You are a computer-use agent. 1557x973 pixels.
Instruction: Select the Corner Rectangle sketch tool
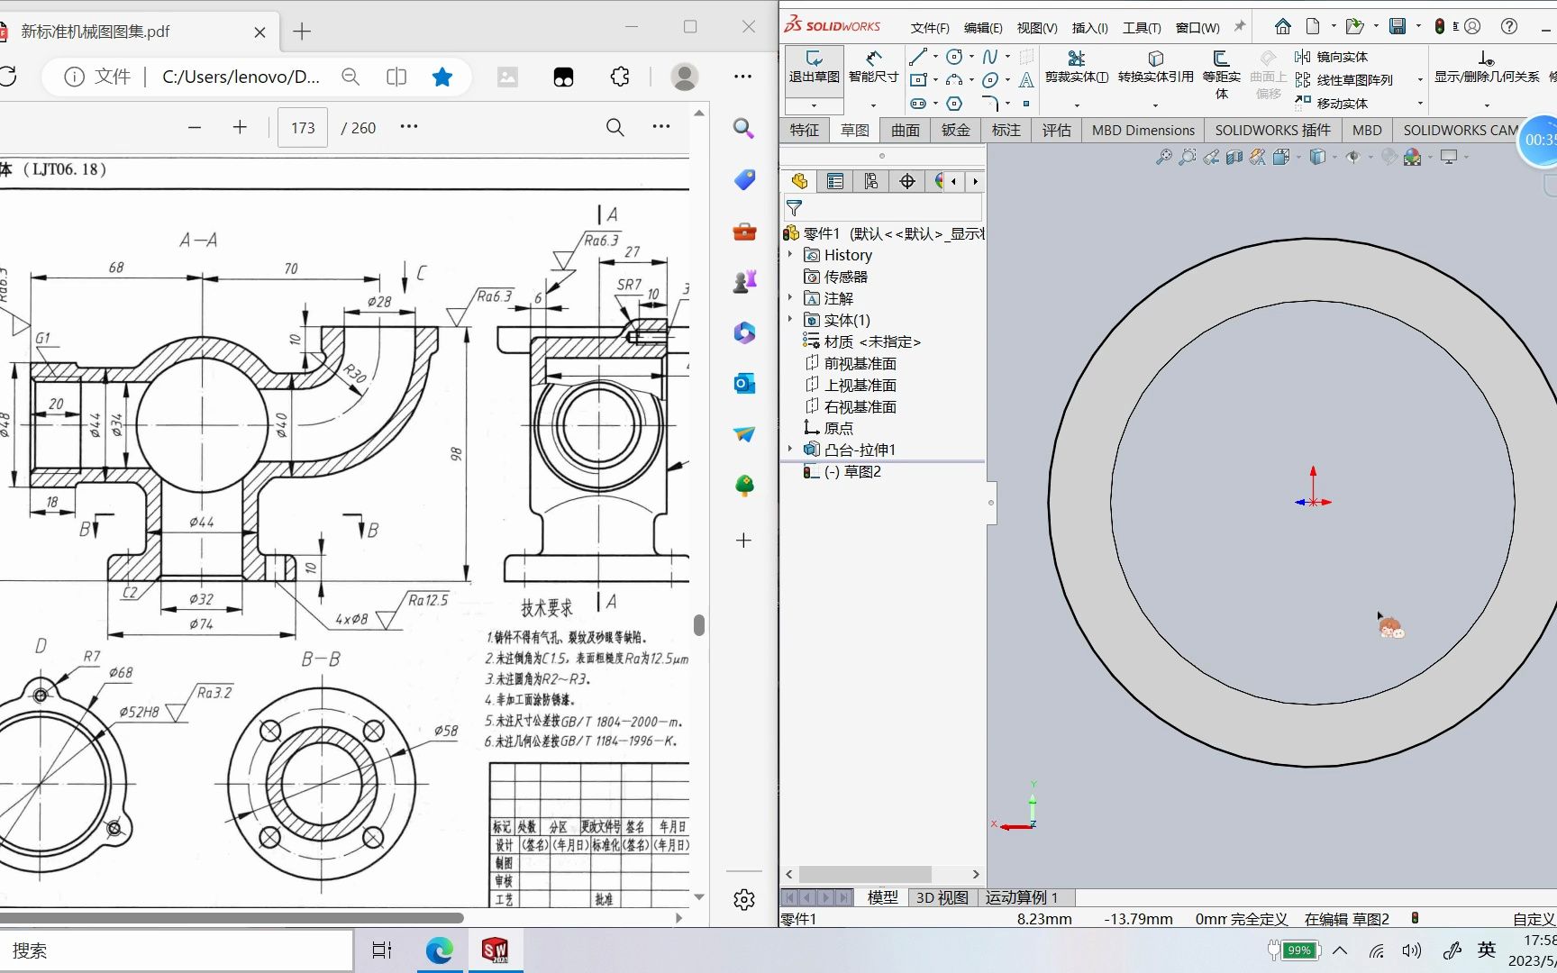[918, 80]
